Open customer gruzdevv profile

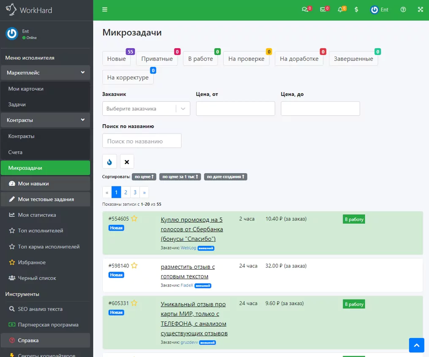click(x=189, y=342)
